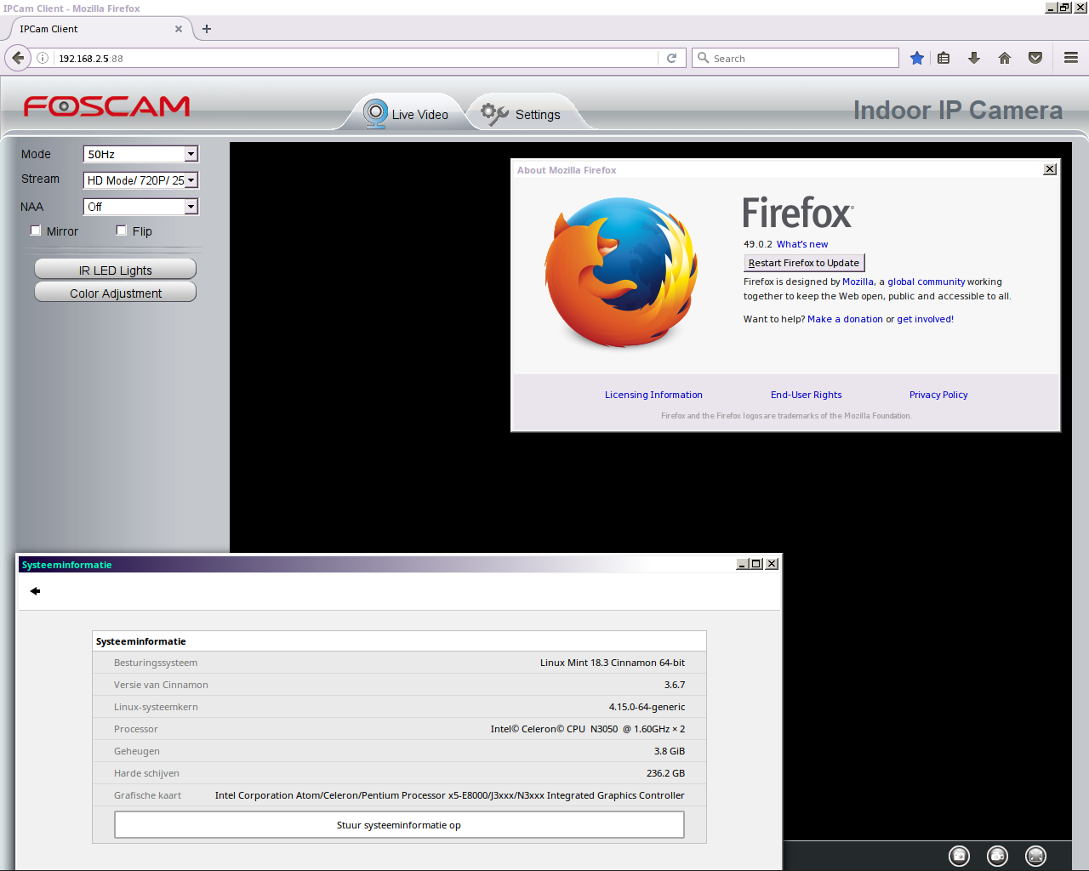Go back in Firefox history
The image size is (1089, 871).
18,58
